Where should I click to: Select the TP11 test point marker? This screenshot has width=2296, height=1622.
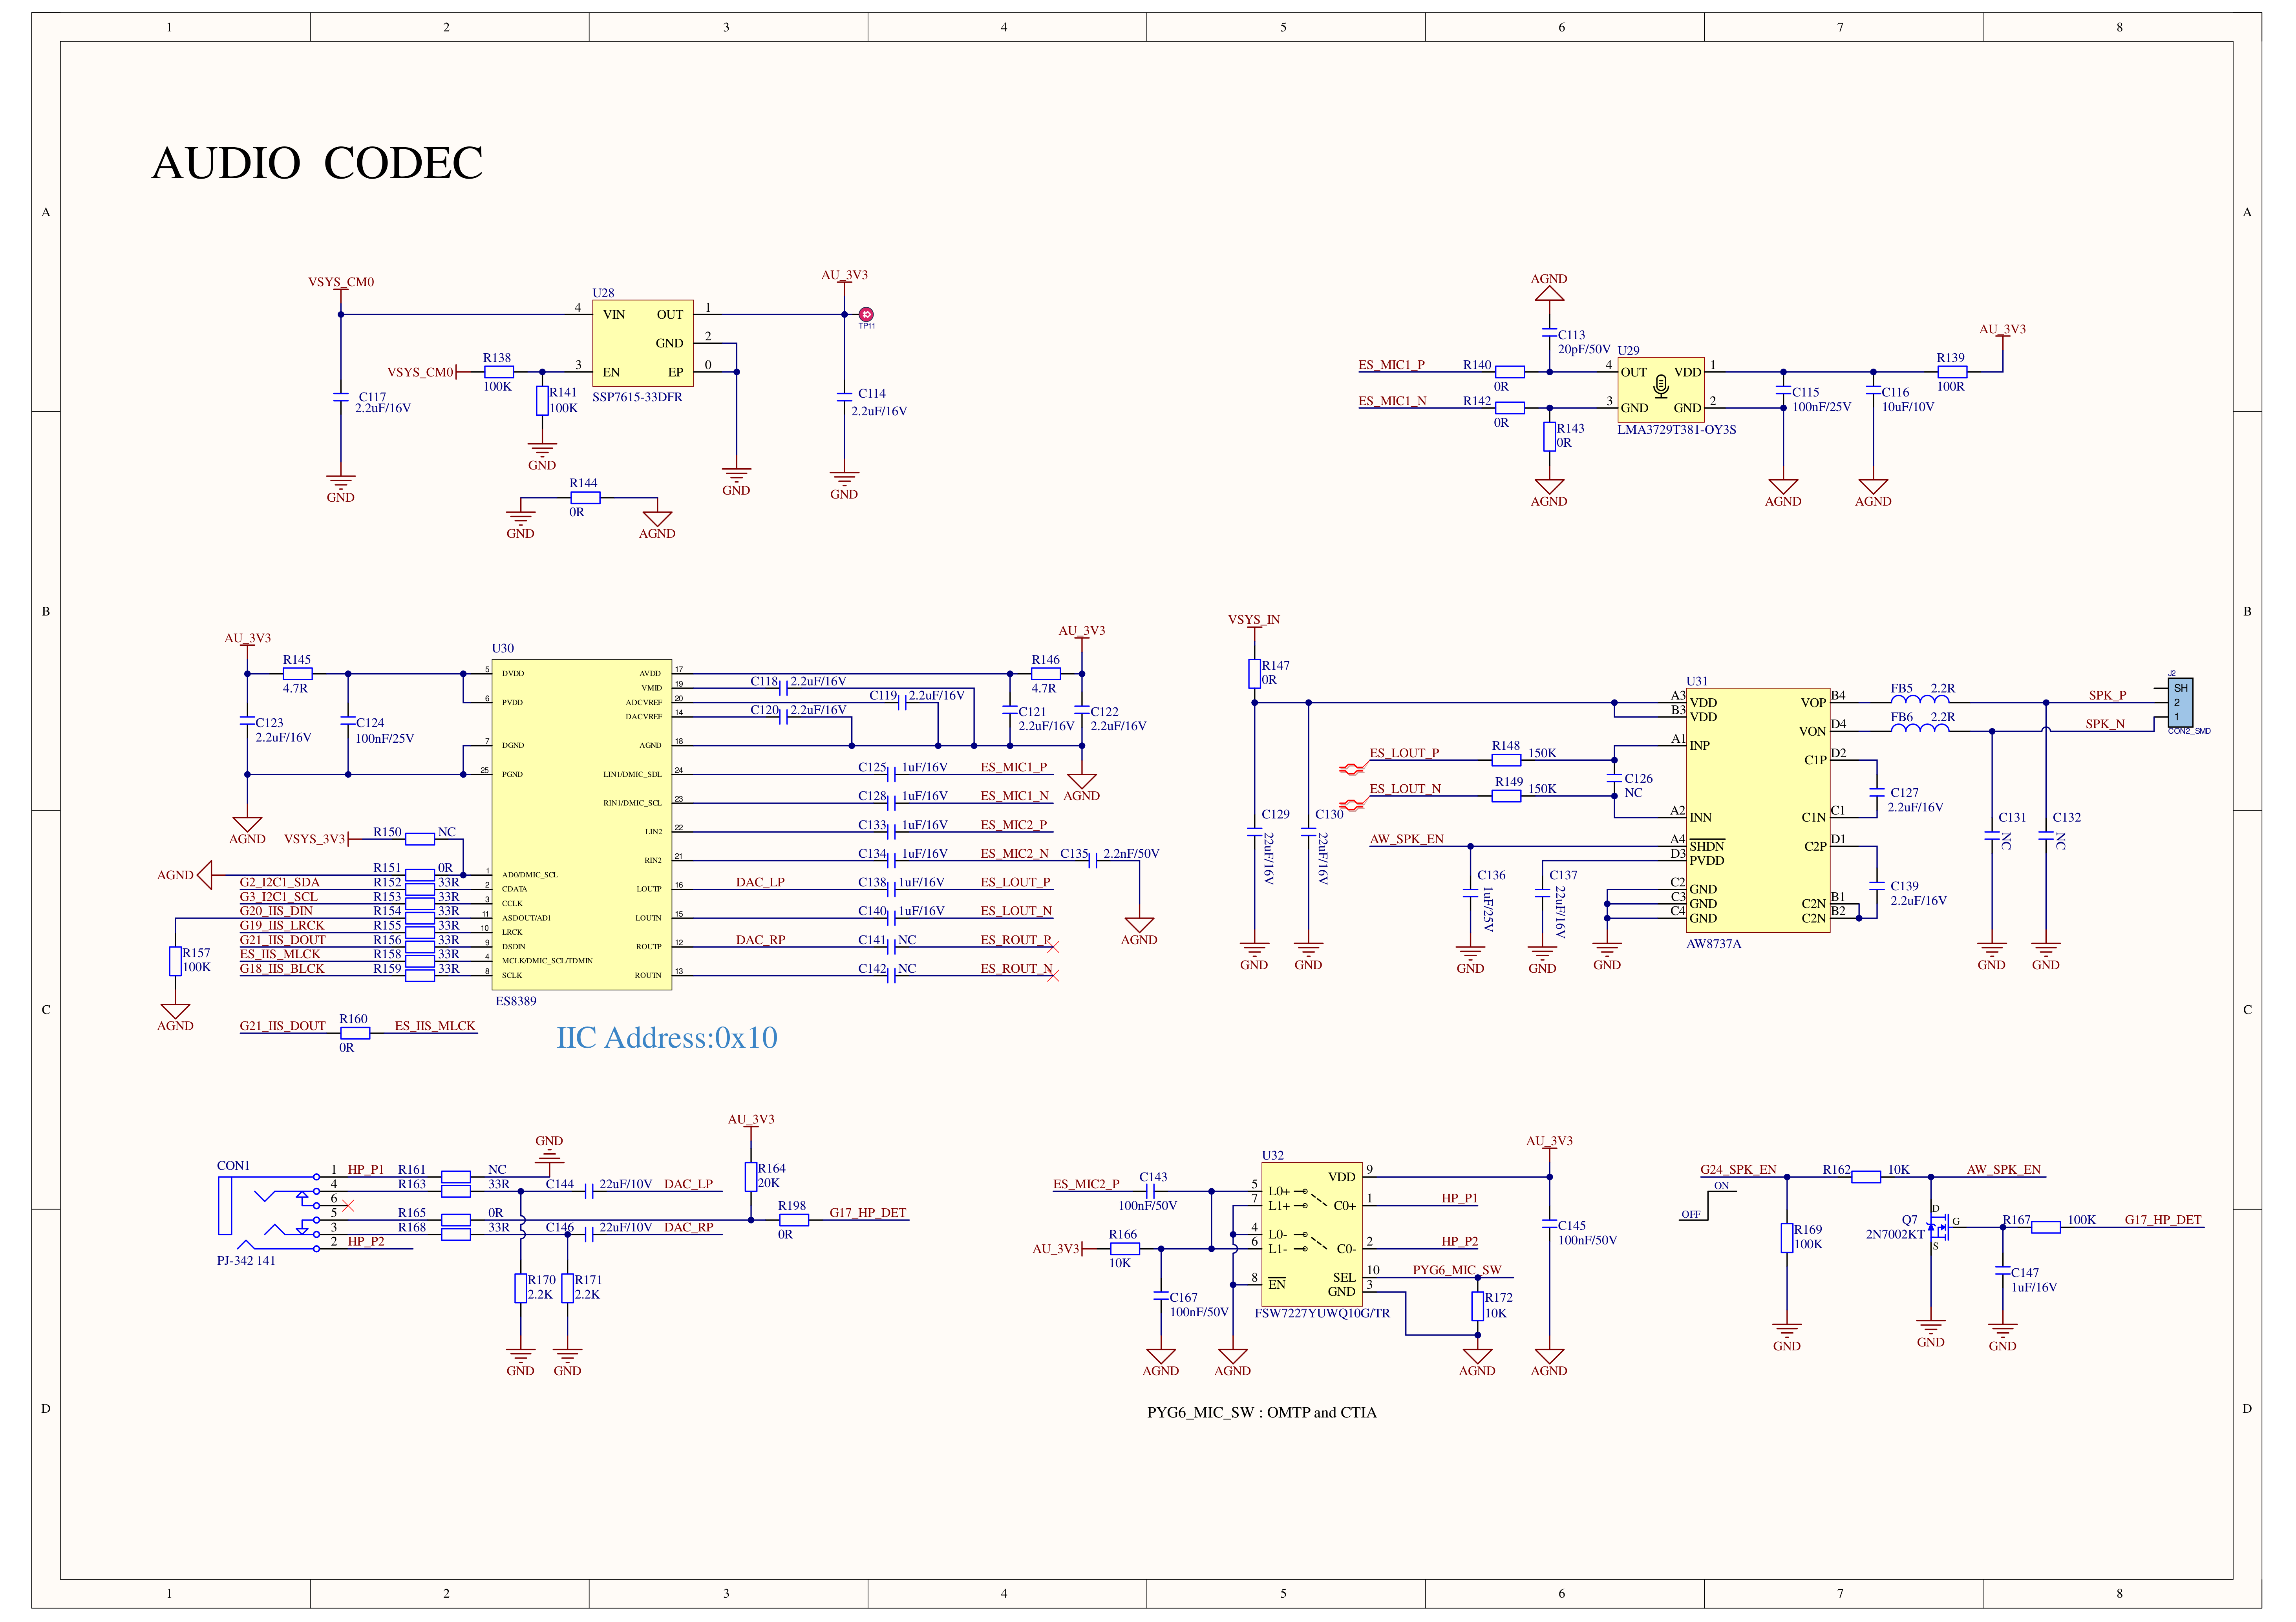tap(866, 315)
